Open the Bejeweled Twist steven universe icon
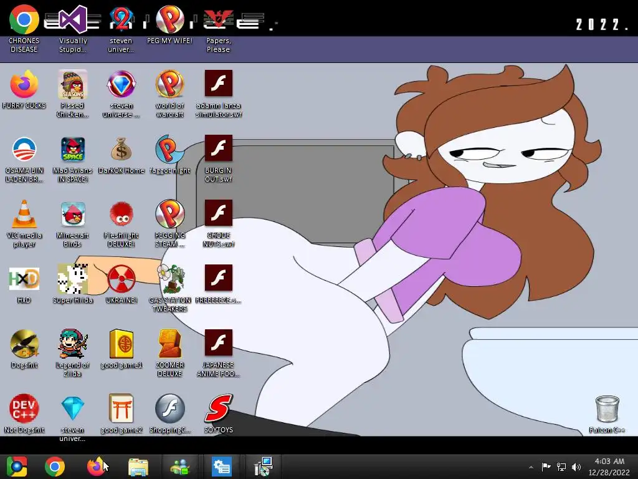 [121, 84]
